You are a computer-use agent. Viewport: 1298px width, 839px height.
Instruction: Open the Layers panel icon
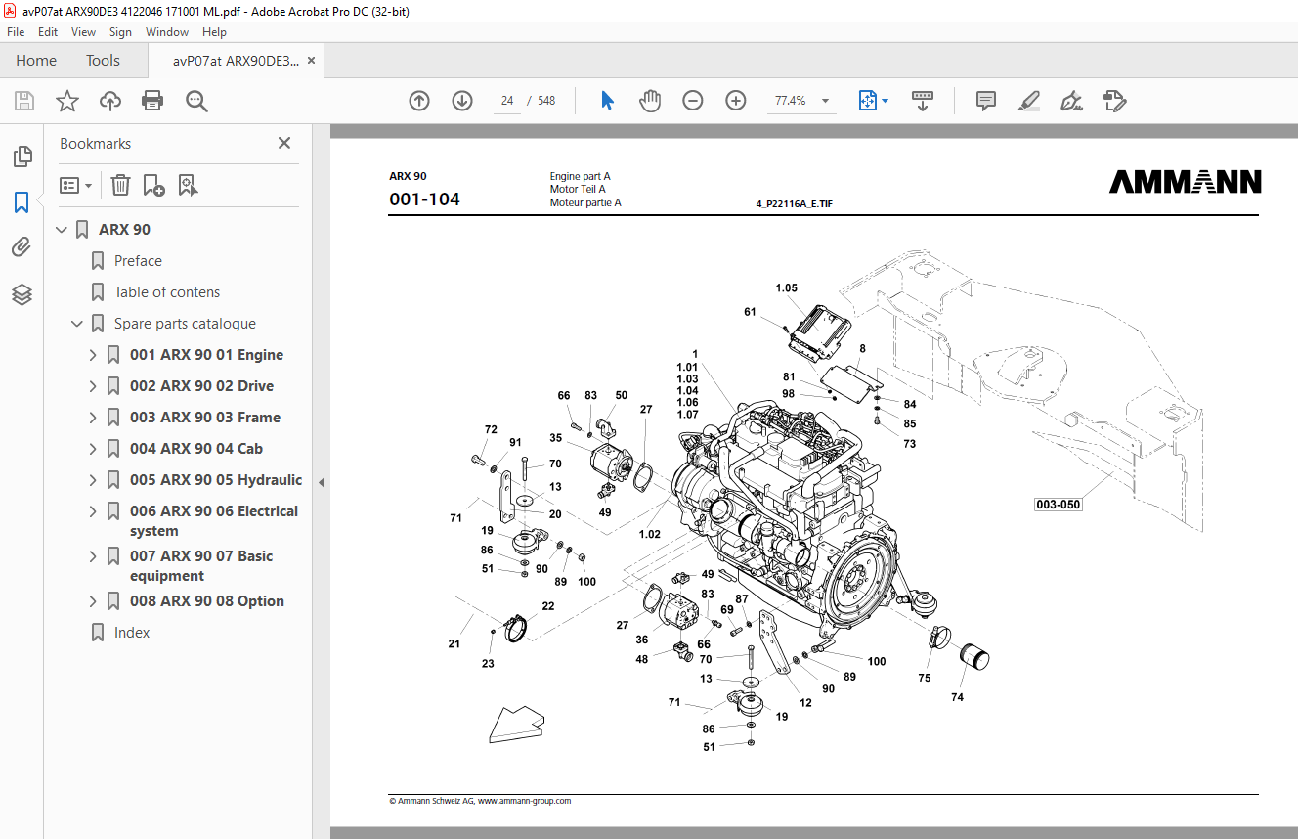(x=22, y=294)
